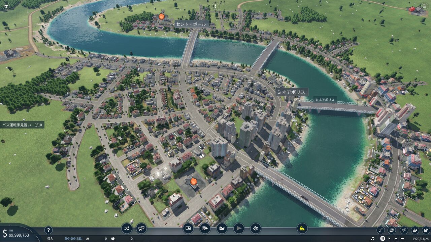Open the lines overview icon
The image size is (431, 242).
[x=381, y=230]
